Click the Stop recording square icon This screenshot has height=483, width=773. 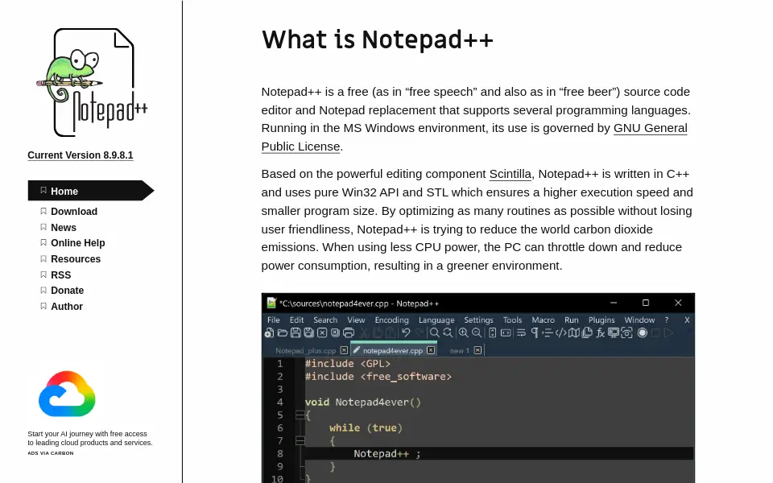tap(655, 332)
